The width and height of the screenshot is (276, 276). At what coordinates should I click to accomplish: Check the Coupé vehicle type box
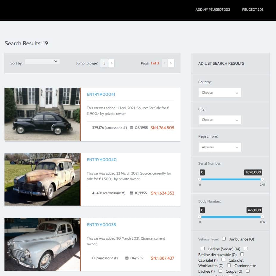[220, 271]
